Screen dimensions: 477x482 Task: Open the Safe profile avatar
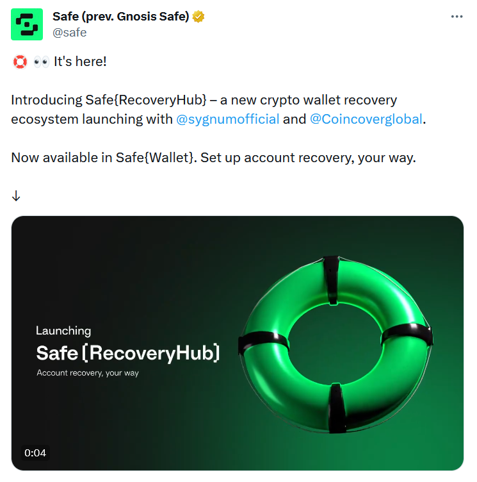27,24
